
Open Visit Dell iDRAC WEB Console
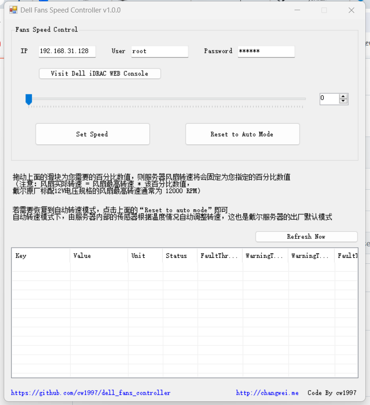tap(100, 74)
